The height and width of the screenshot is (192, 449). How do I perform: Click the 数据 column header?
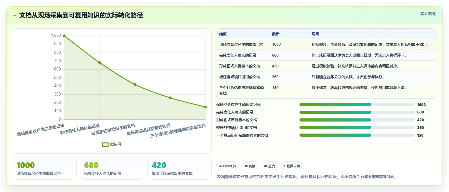276,34
